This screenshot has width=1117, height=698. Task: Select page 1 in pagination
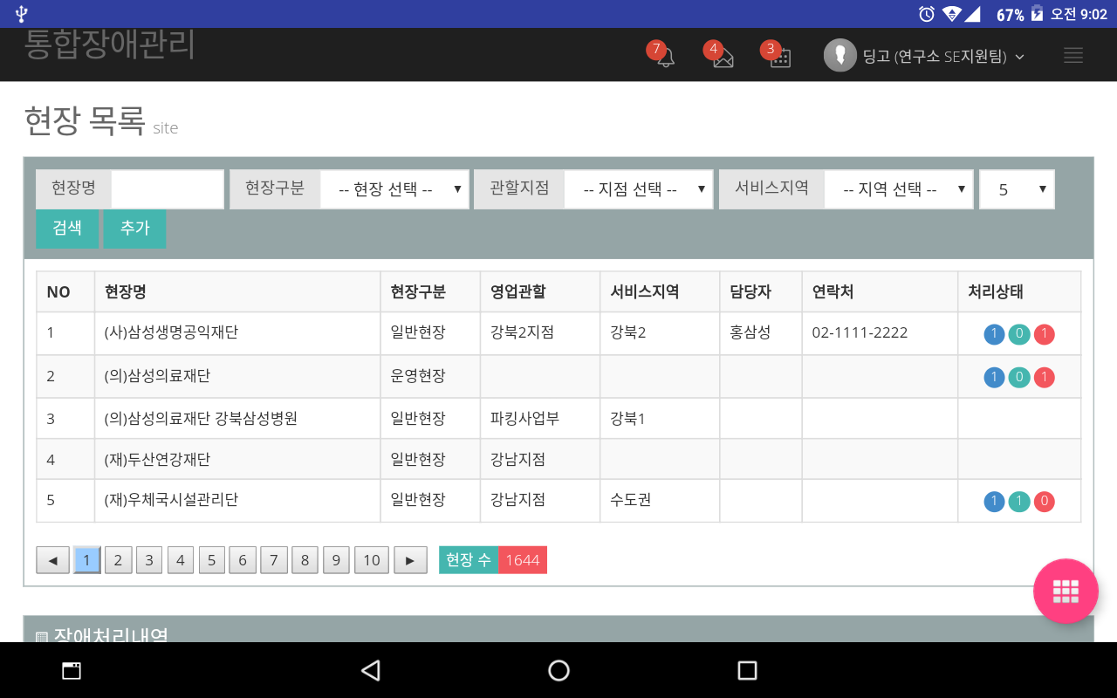click(87, 560)
